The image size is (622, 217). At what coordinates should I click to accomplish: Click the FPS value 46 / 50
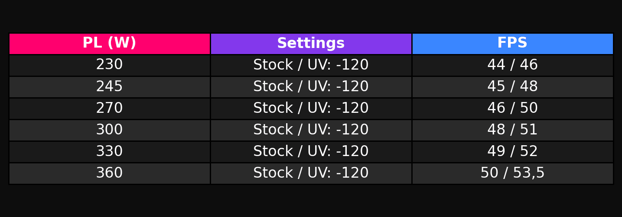pyautogui.click(x=512, y=108)
